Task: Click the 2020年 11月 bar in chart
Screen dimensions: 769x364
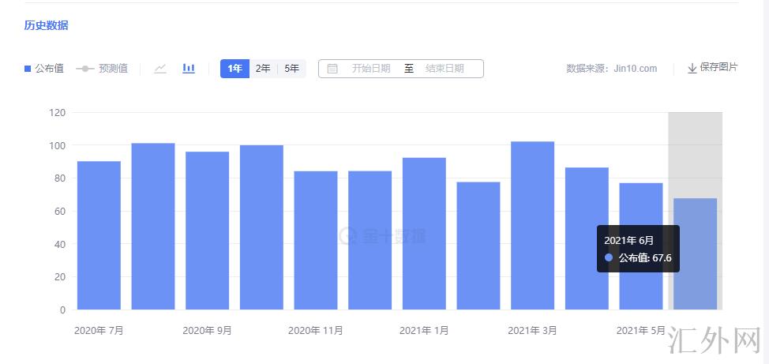Action: 316,240
